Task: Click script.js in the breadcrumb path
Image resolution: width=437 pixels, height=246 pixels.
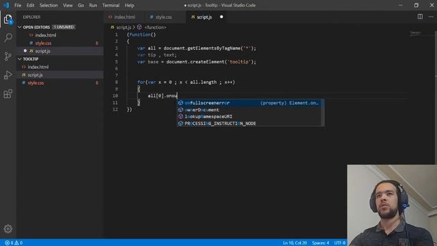Action: tap(124, 27)
